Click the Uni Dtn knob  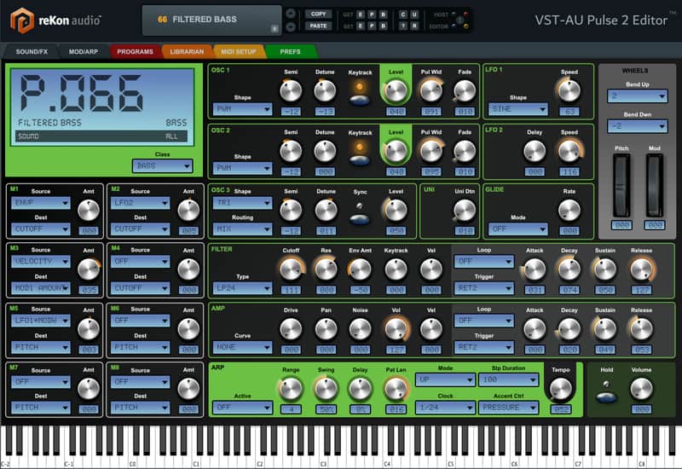click(x=465, y=211)
